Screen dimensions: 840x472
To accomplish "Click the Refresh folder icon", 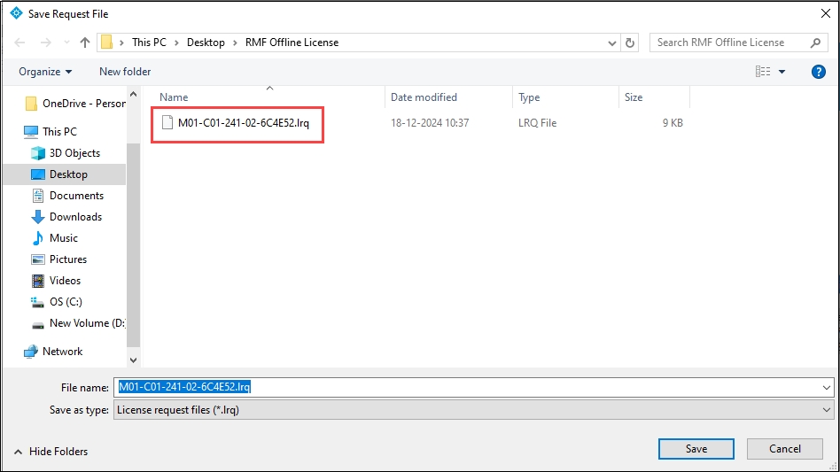I will pos(630,43).
